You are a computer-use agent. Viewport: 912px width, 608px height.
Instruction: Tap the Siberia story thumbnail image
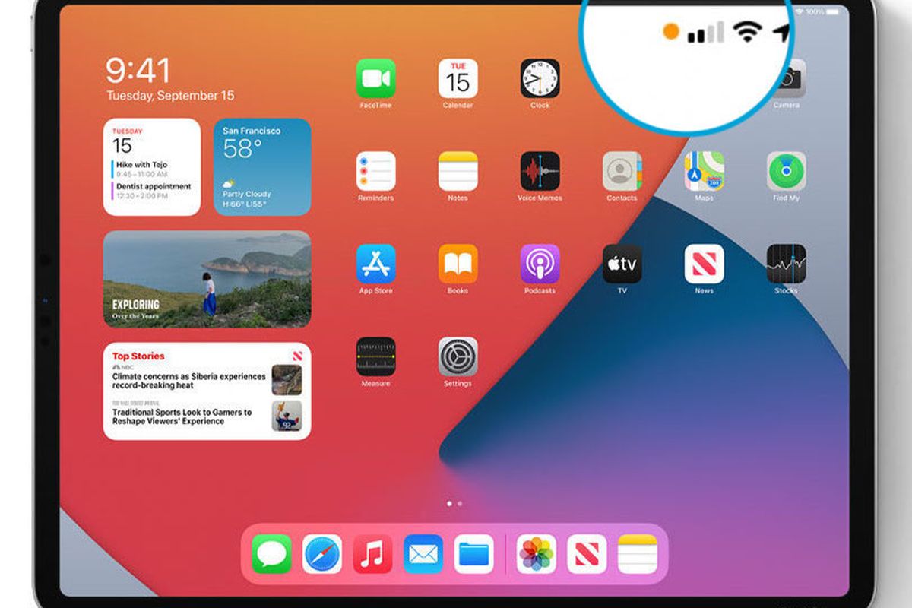pos(287,380)
